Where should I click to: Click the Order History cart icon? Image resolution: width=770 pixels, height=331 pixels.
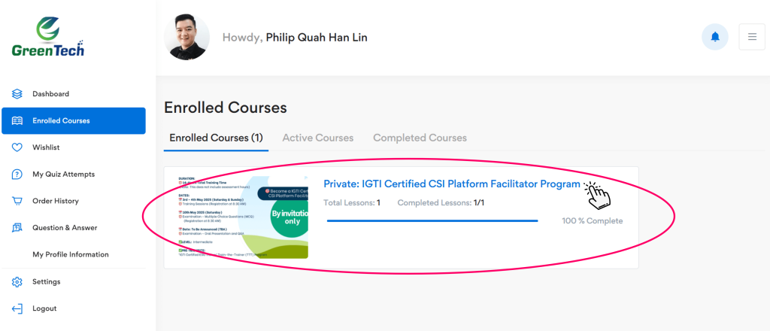[17, 201]
